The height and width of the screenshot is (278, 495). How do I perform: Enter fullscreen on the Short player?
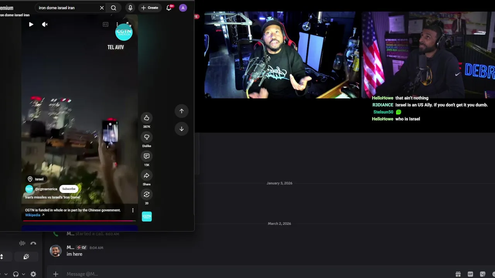point(129,24)
